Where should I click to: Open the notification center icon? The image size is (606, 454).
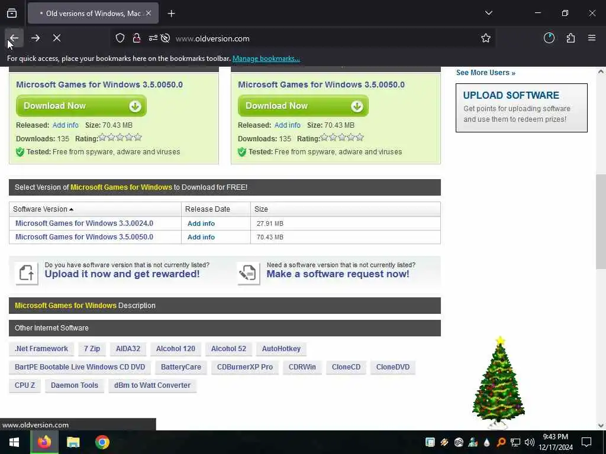coord(586,442)
